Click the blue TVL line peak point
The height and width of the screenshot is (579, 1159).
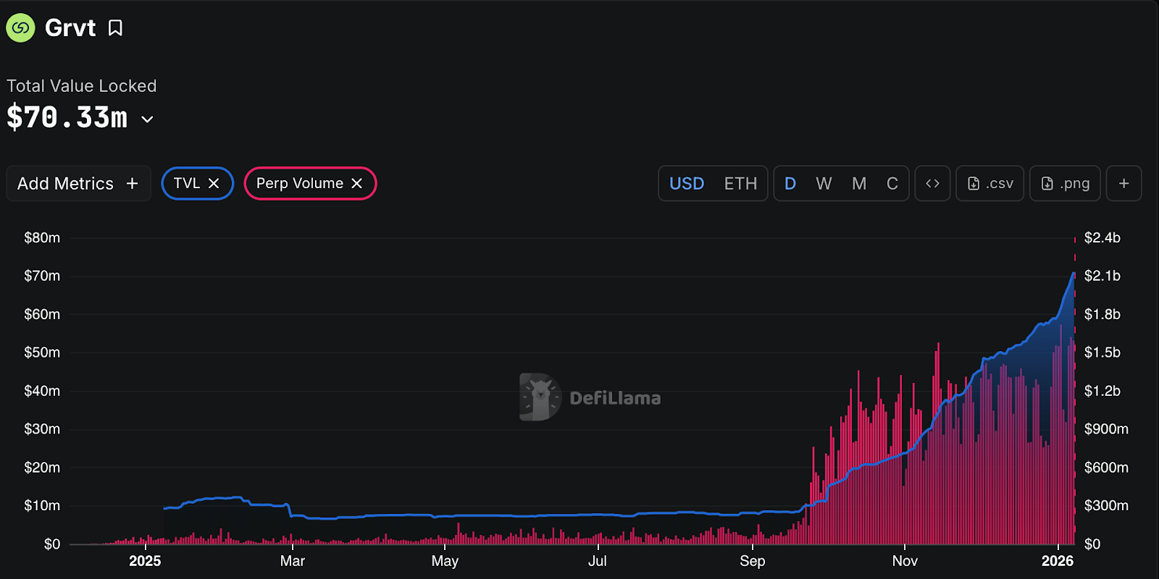1074,273
